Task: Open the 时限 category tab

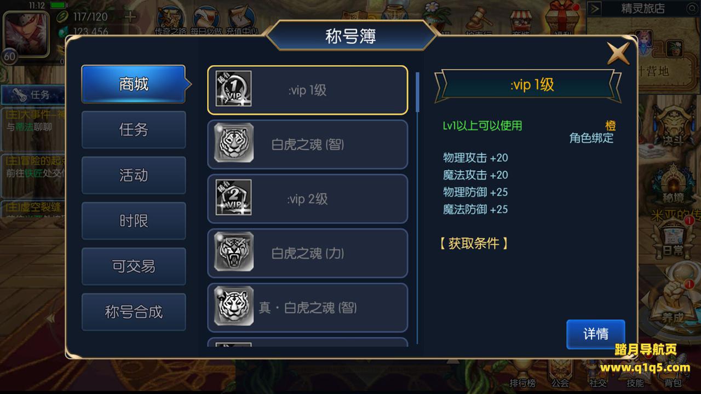Action: click(134, 221)
